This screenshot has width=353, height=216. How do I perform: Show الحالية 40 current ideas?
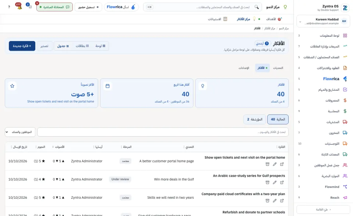pos(278,119)
